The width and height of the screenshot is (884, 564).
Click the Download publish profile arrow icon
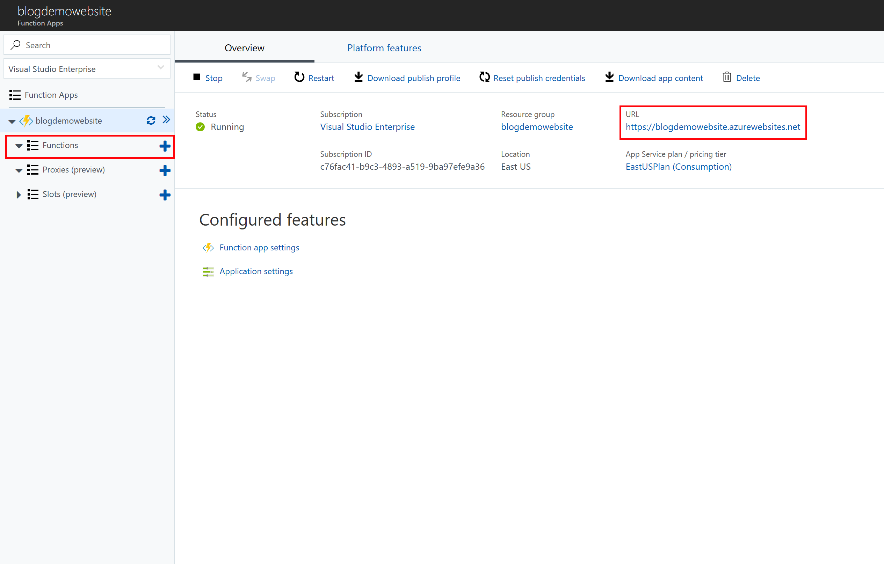click(358, 77)
